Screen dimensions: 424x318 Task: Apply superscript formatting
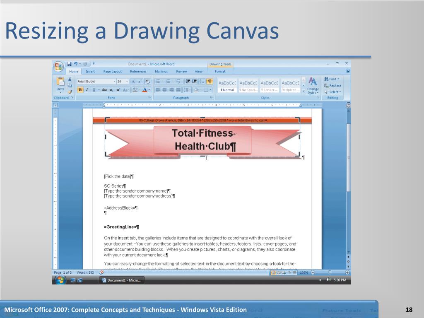[118, 90]
